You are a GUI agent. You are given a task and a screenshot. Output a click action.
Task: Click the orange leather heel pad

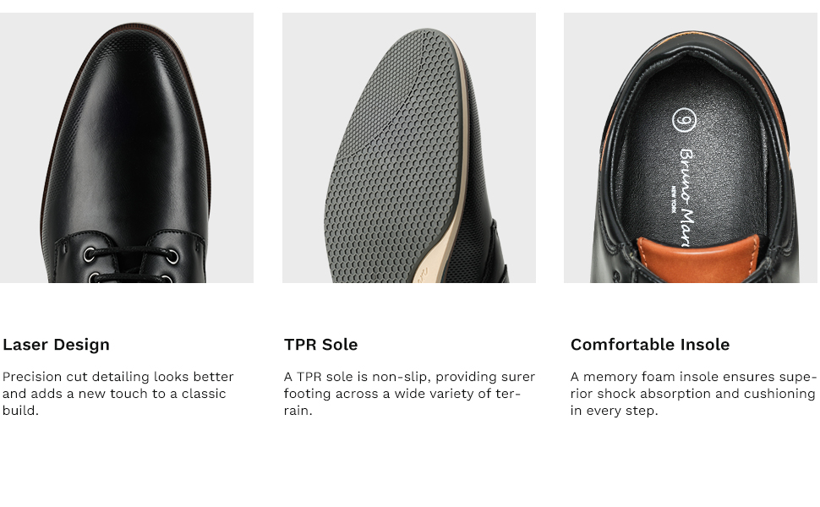click(x=698, y=259)
